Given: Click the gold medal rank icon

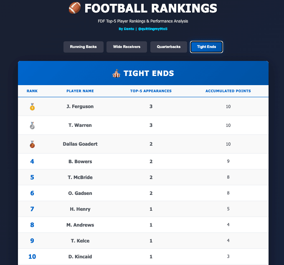Looking at the screenshot, I should click(32, 107).
